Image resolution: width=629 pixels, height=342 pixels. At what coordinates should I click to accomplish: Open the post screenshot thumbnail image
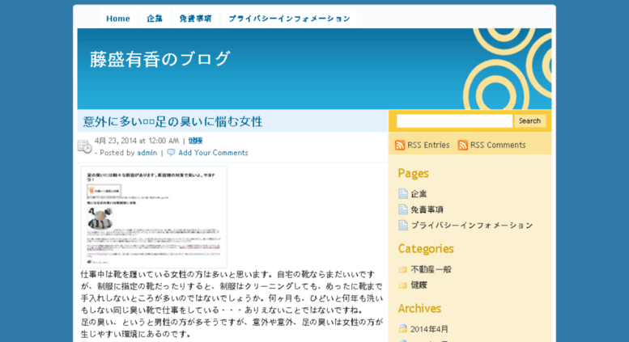pos(154,217)
